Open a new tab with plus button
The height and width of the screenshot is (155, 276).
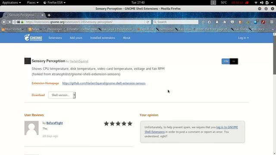click(x=49, y=15)
